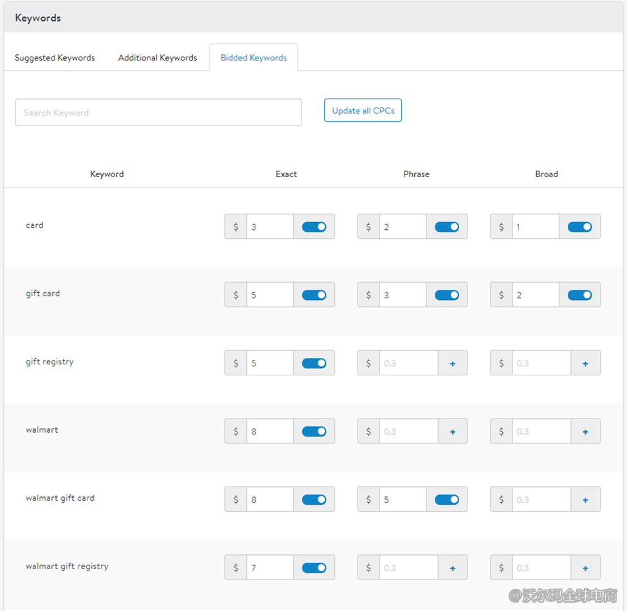
Task: Select the Bidded Keywords tab
Action: (x=253, y=58)
